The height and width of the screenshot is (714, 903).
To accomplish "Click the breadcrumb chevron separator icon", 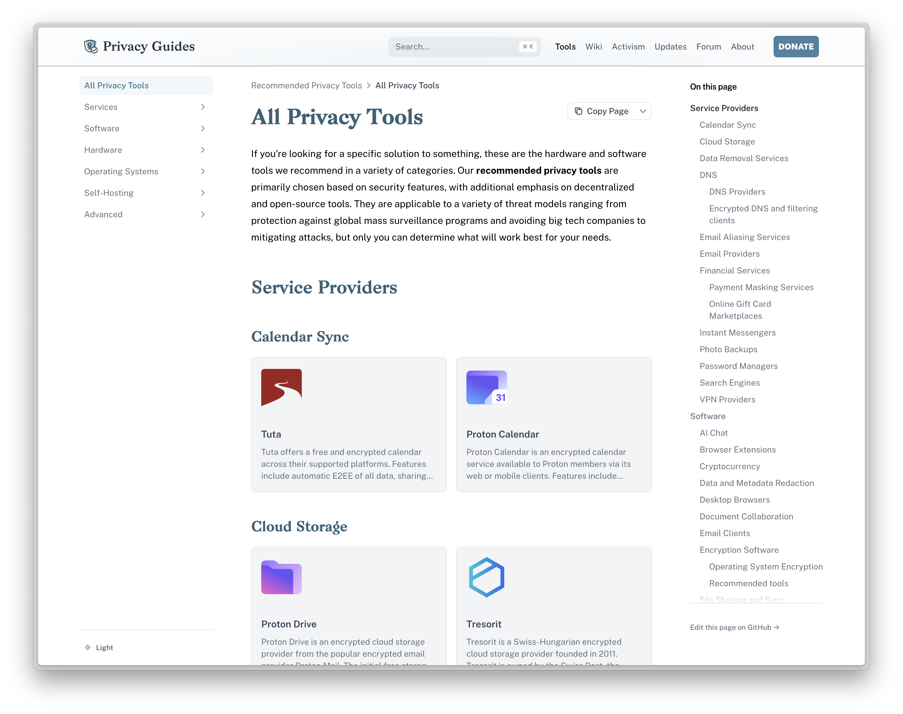I will point(368,86).
